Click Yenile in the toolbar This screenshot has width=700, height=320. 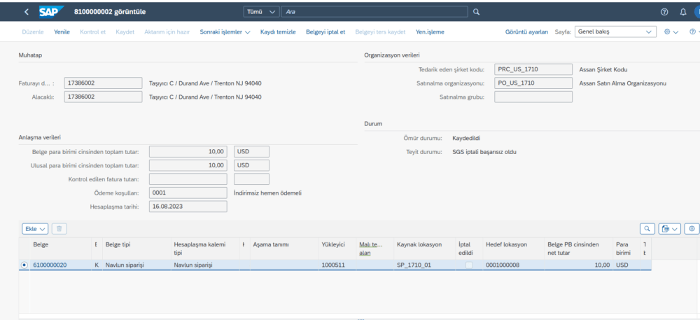[x=62, y=32]
